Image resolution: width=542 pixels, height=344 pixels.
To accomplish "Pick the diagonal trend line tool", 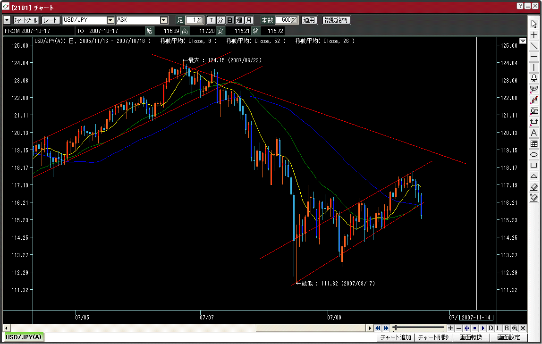I will click(x=534, y=46).
